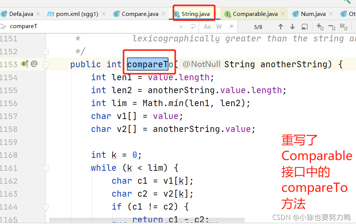356x224 pixels.
Task: Toggle Words (W) search option
Action: click(219, 27)
